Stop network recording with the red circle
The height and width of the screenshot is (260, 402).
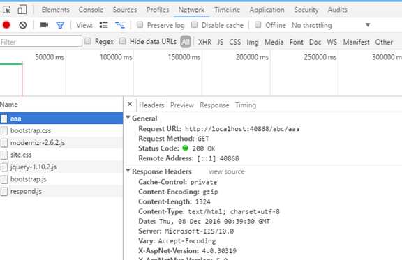(6, 25)
